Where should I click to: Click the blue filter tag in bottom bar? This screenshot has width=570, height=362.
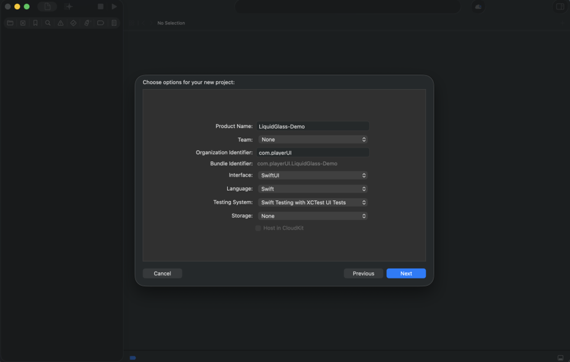(132, 358)
